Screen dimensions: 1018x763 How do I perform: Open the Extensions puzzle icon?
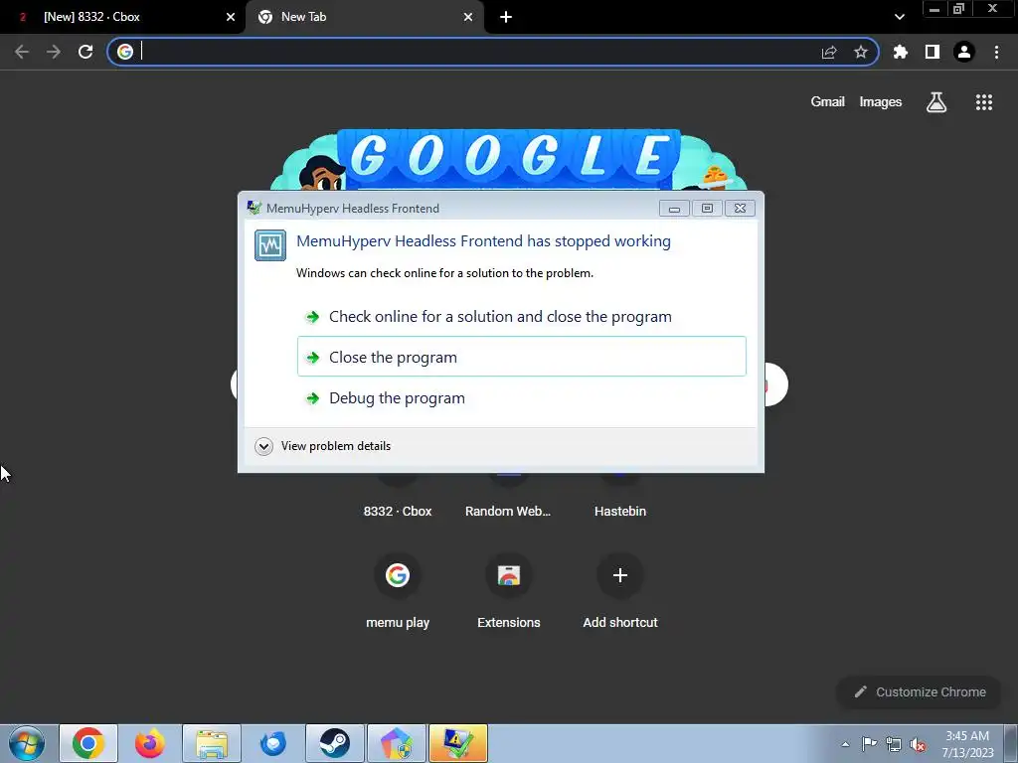(901, 52)
